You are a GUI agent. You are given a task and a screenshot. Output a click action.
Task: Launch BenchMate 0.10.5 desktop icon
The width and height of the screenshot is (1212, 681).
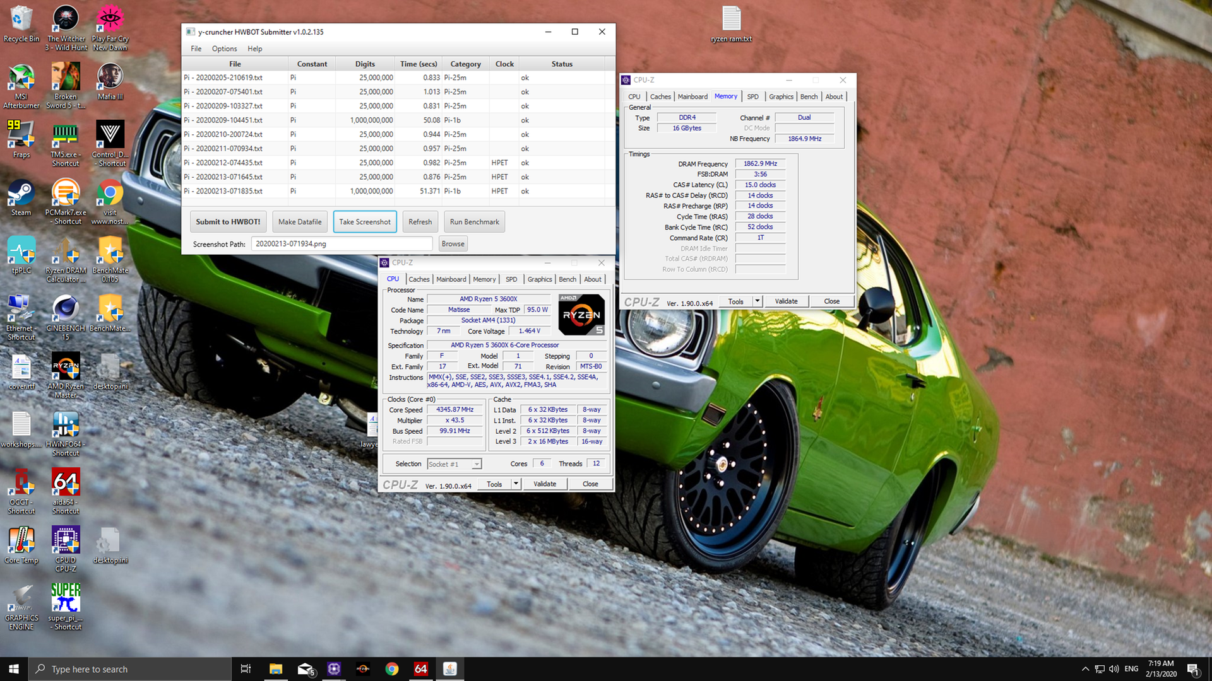pos(110,260)
